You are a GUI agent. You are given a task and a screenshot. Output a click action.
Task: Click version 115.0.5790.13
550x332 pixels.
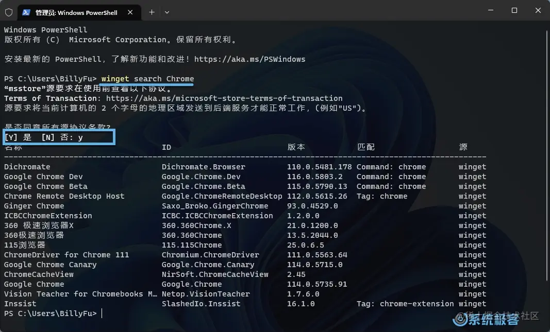click(317, 186)
